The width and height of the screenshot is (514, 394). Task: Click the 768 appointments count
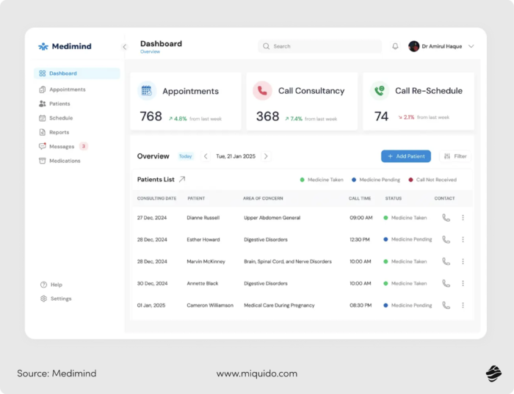pos(151,116)
